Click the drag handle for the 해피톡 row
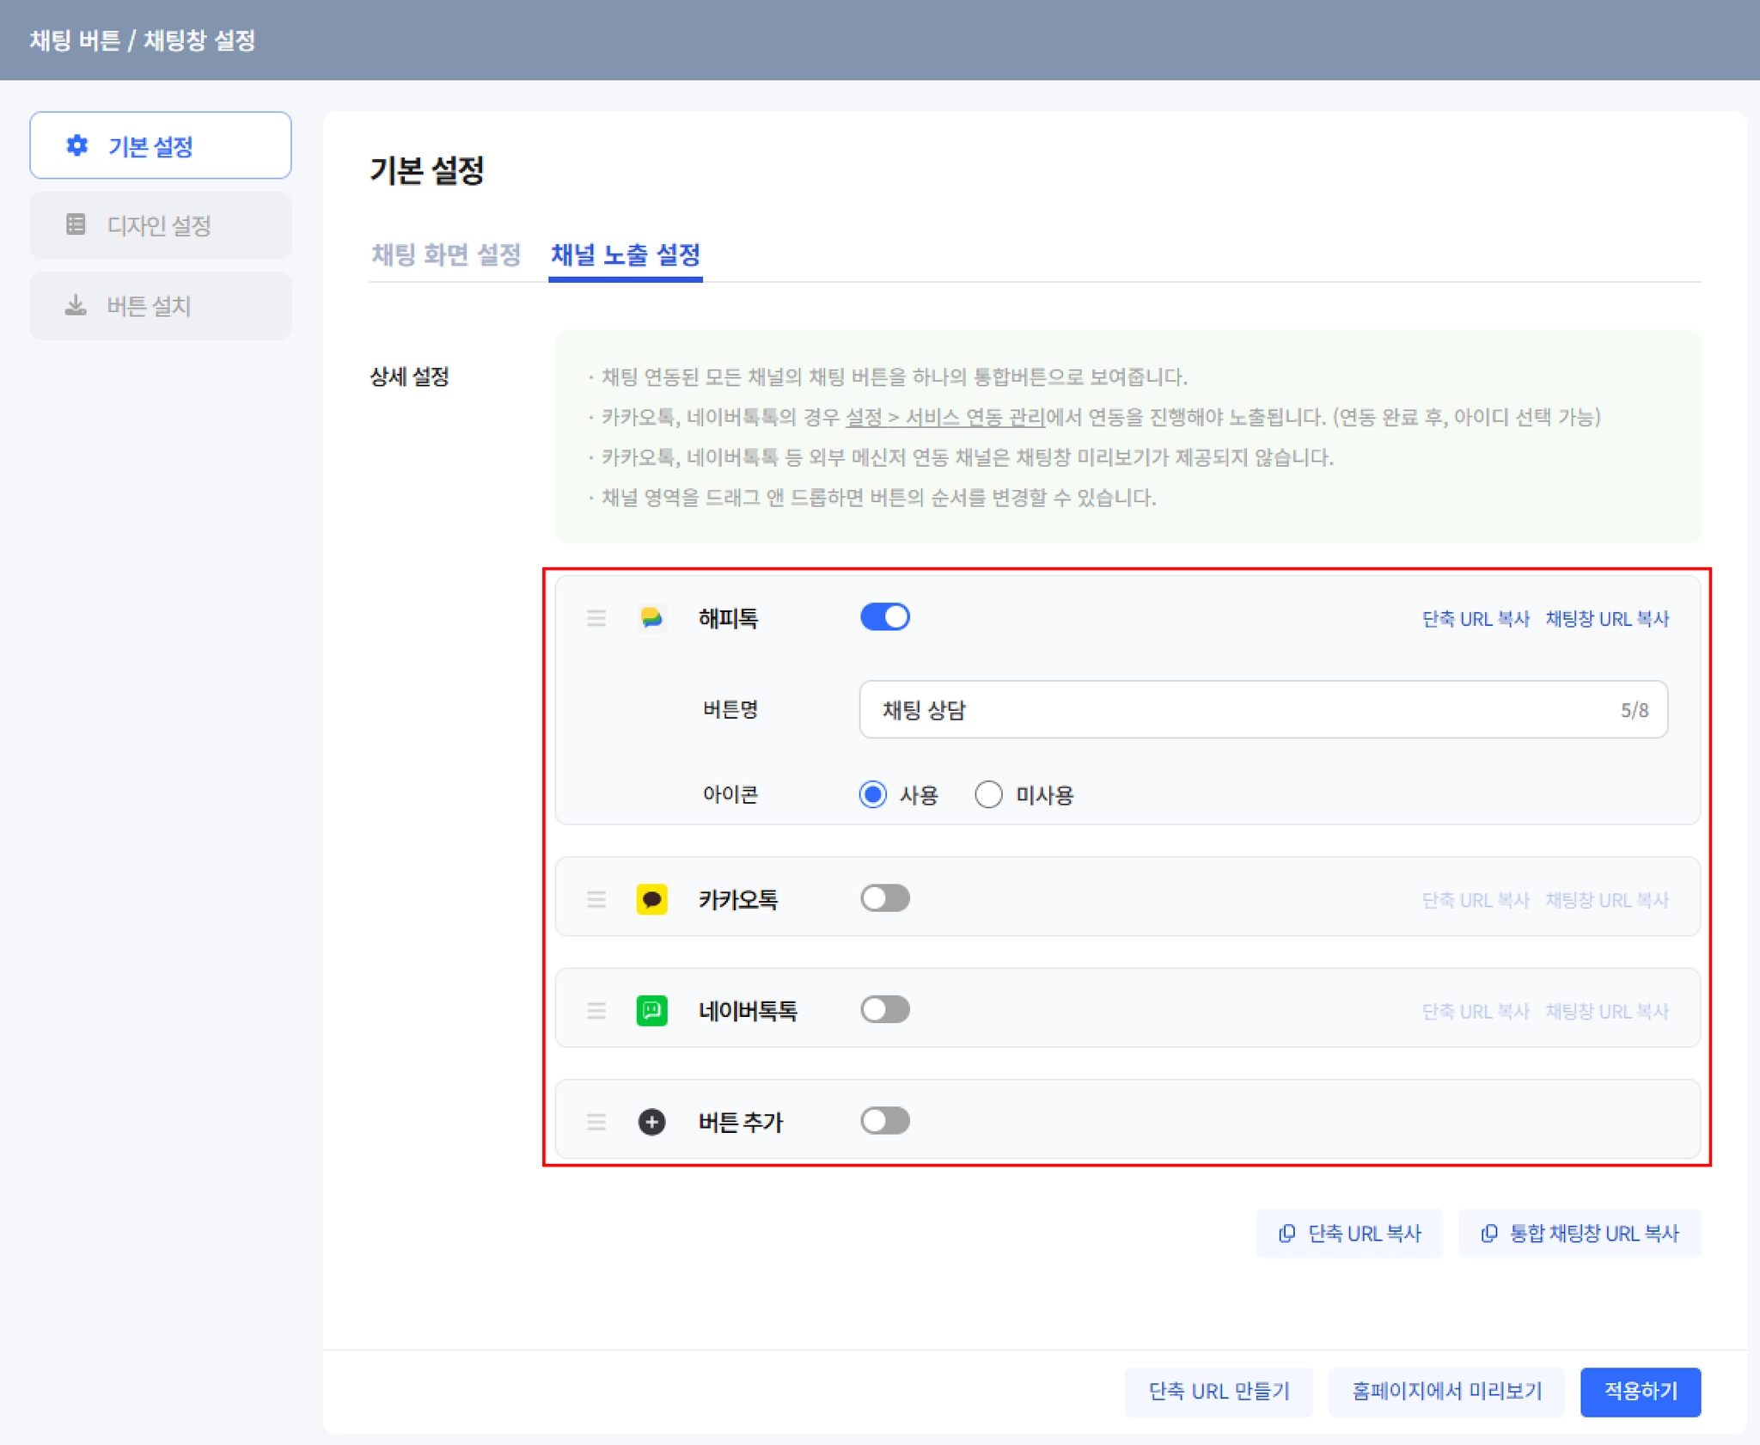This screenshot has height=1445, width=1760. pos(596,618)
